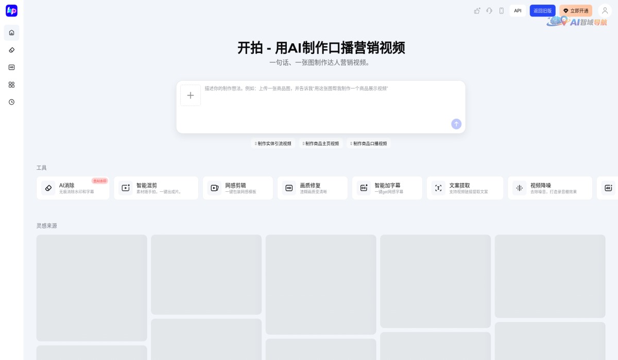This screenshot has width=618, height=360.
Task: Select the Home icon in the sidebar
Action: (11, 32)
